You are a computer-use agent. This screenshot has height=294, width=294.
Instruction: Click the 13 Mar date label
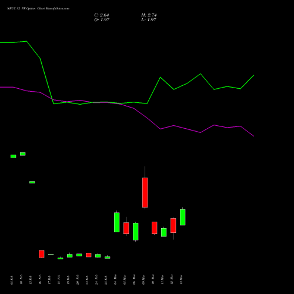click(x=181, y=279)
